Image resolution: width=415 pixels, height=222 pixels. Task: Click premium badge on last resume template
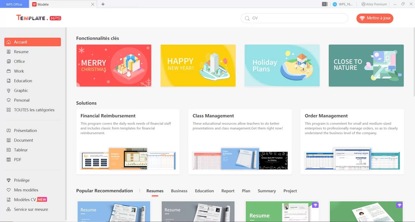click(x=399, y=205)
